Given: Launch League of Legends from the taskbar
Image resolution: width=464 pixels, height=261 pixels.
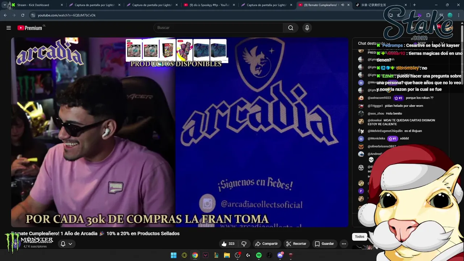Looking at the screenshot, I should coord(216,255).
